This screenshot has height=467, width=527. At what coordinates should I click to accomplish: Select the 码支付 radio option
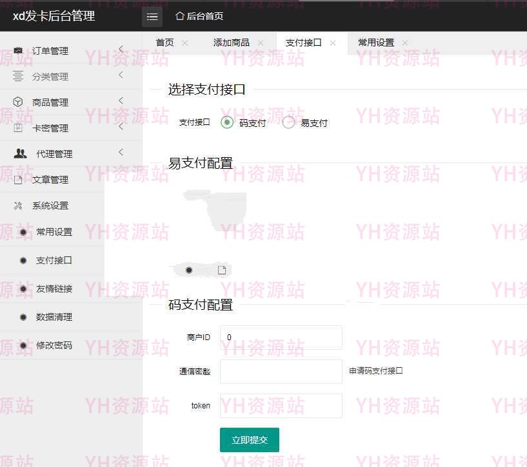coord(227,122)
